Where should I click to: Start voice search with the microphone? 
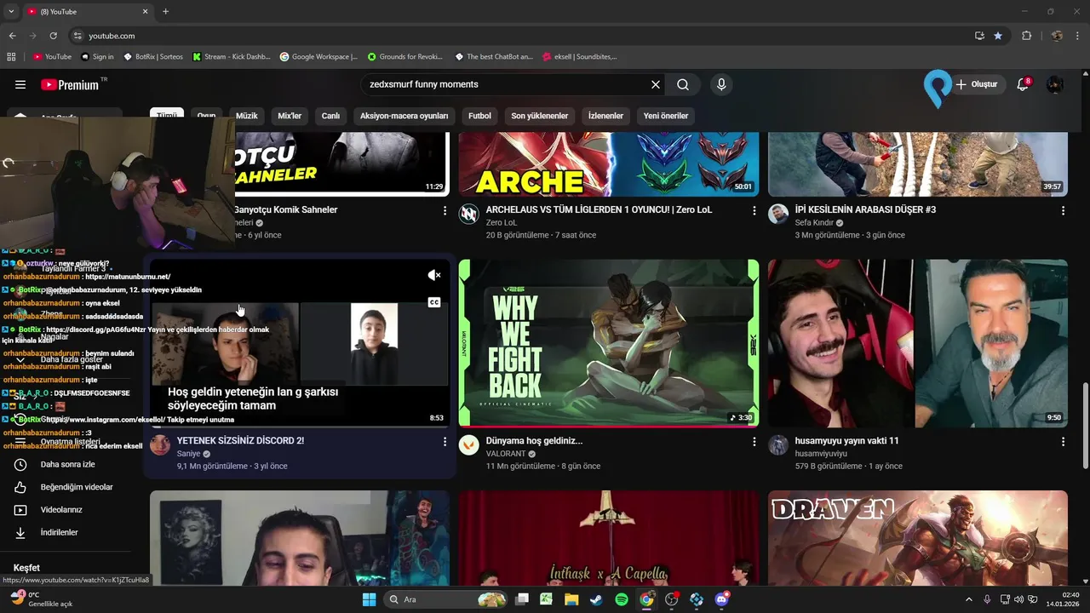pos(721,84)
